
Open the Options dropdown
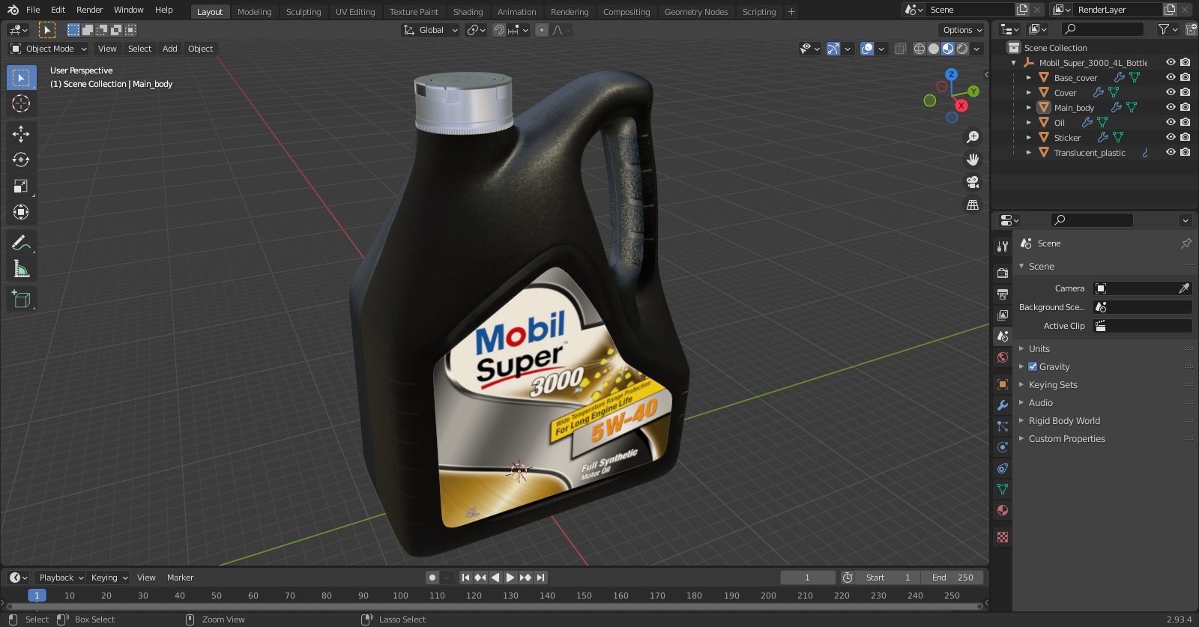(x=961, y=30)
